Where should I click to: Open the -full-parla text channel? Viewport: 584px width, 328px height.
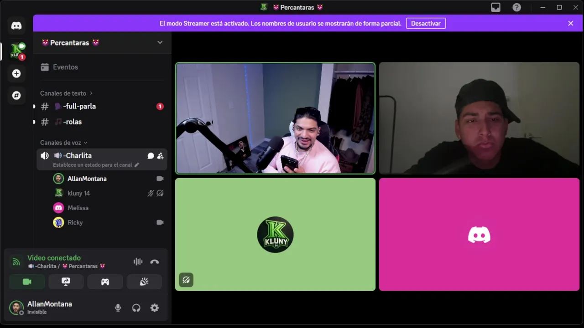coord(102,106)
